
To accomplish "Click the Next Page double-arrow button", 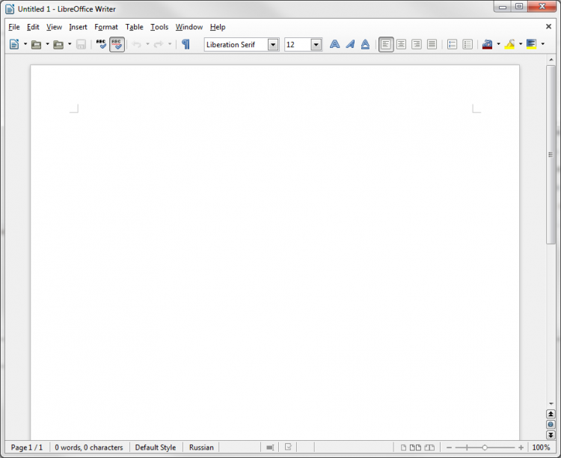I will pyautogui.click(x=551, y=435).
